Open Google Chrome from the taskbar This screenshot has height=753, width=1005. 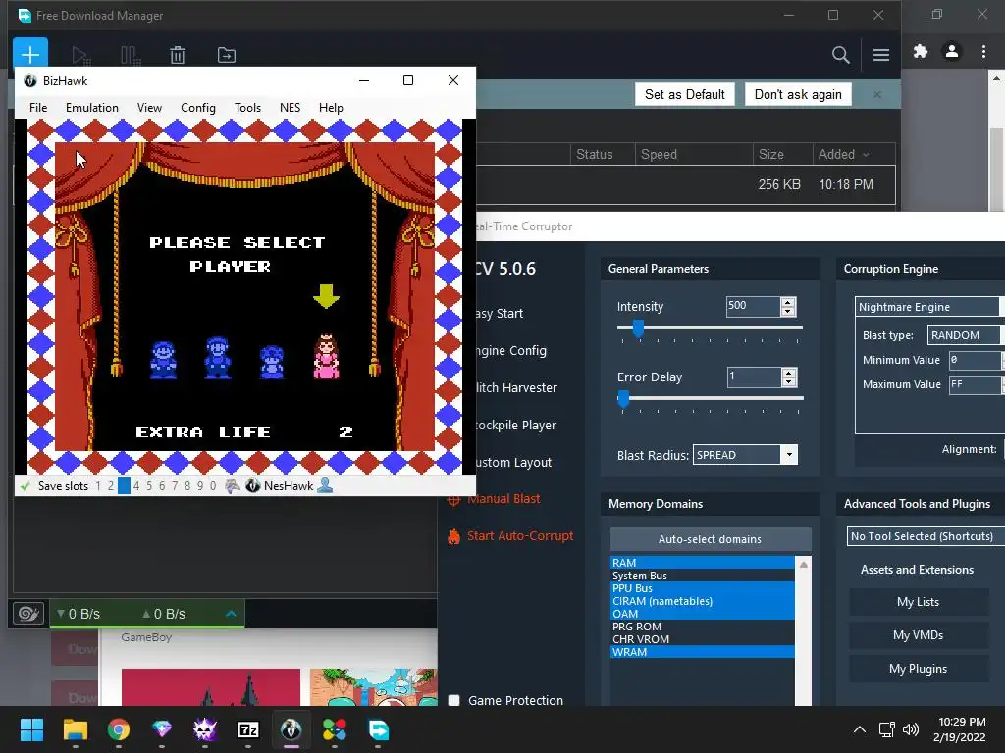tap(119, 729)
